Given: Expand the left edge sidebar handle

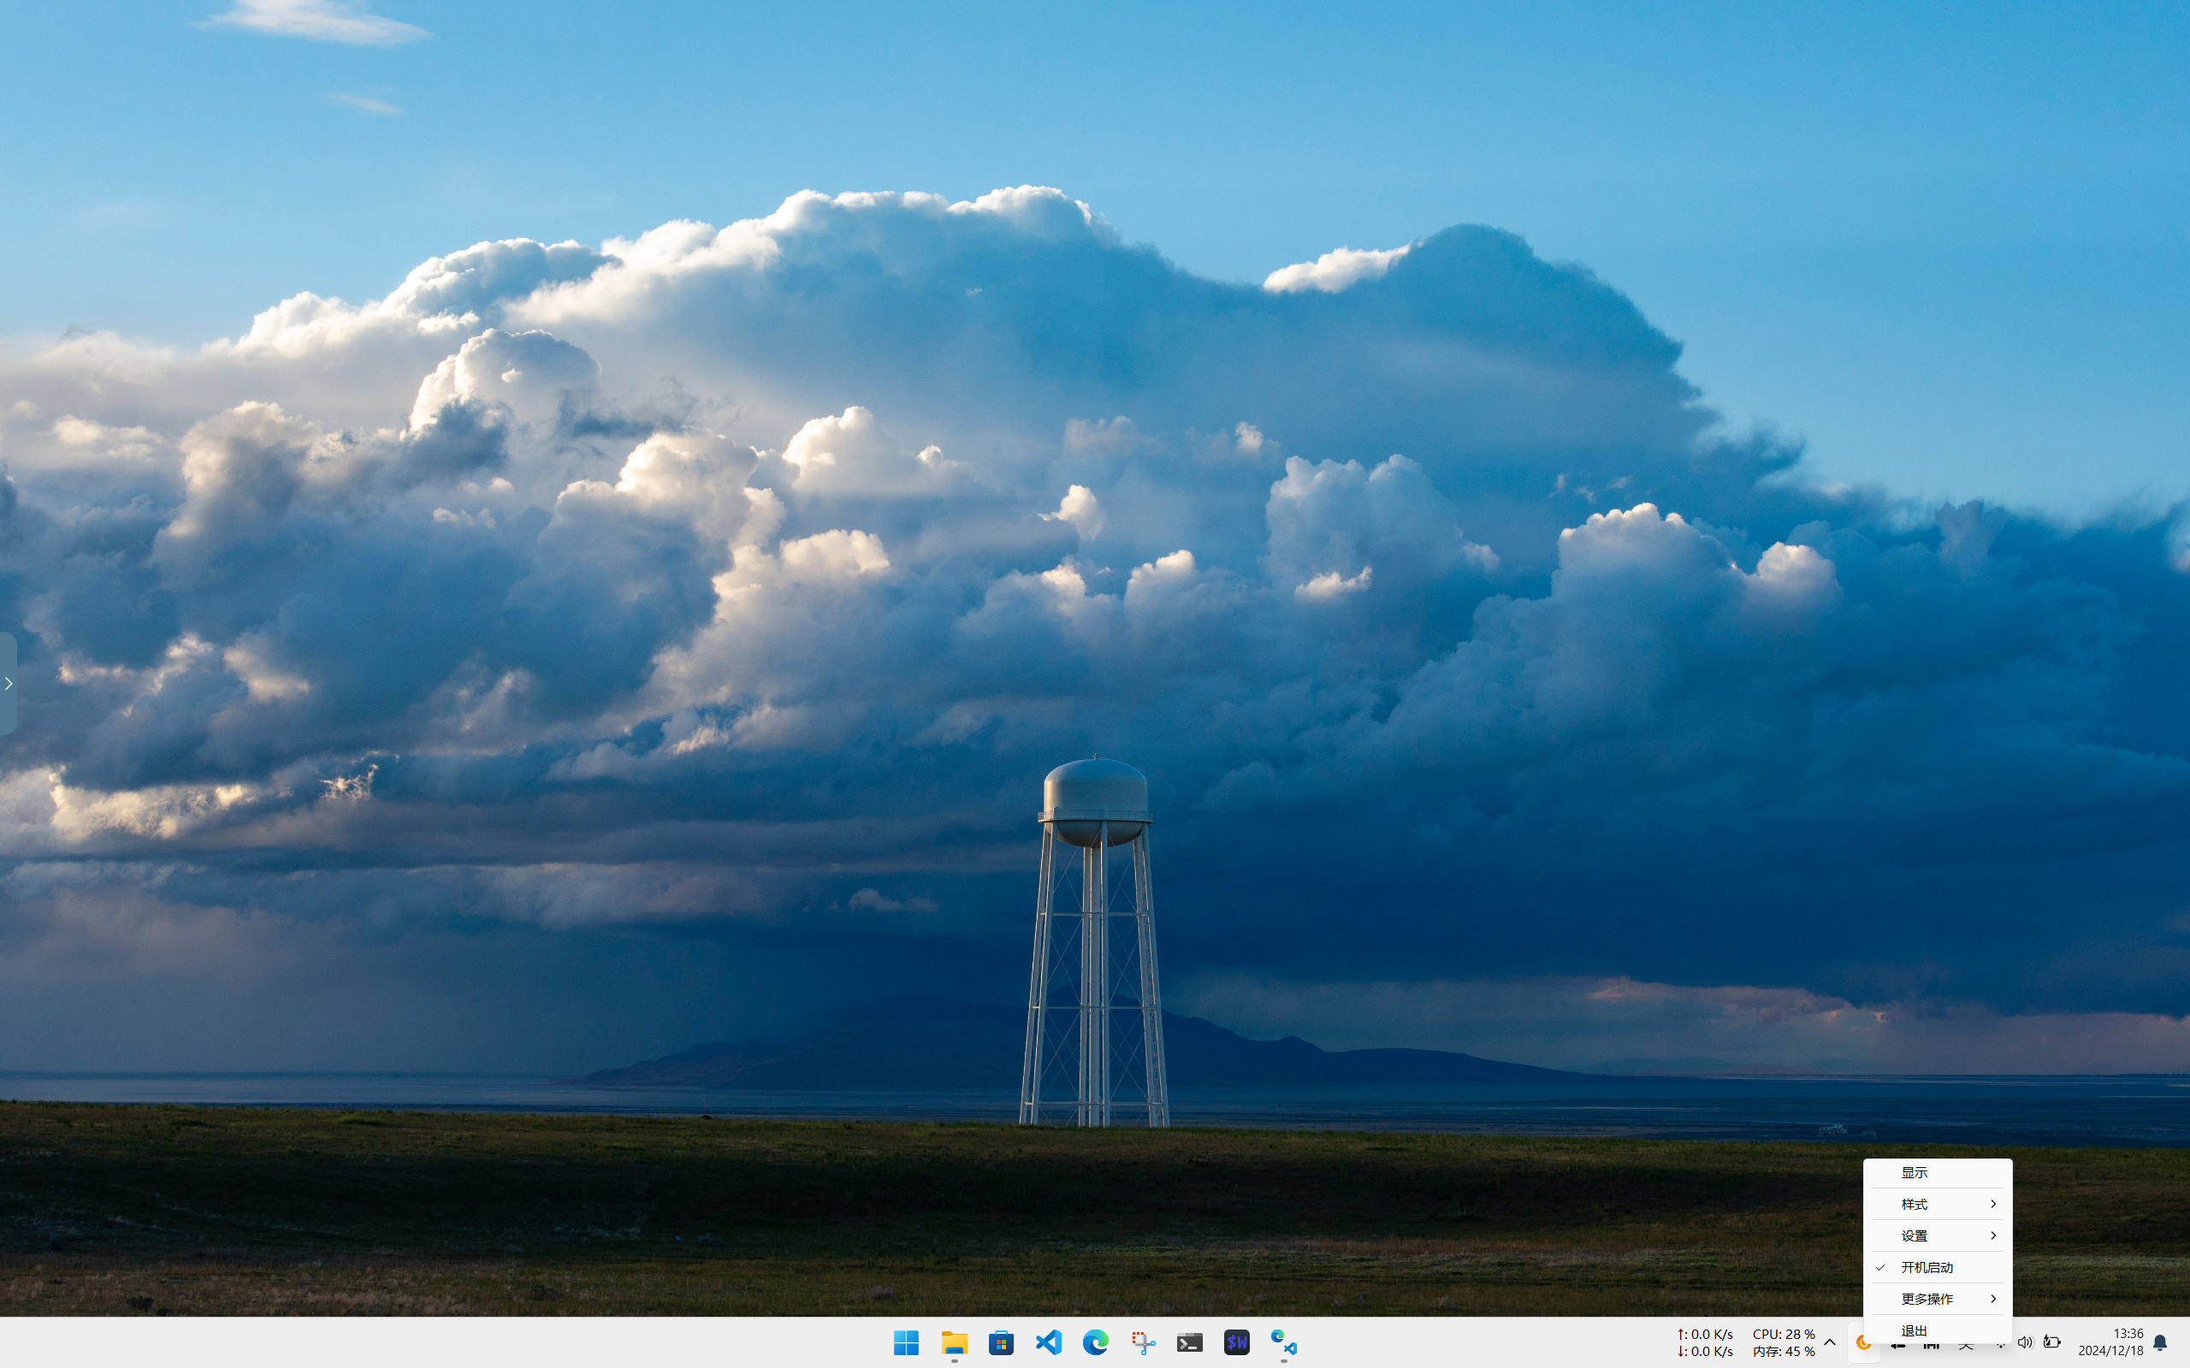Looking at the screenshot, I should coord(9,683).
